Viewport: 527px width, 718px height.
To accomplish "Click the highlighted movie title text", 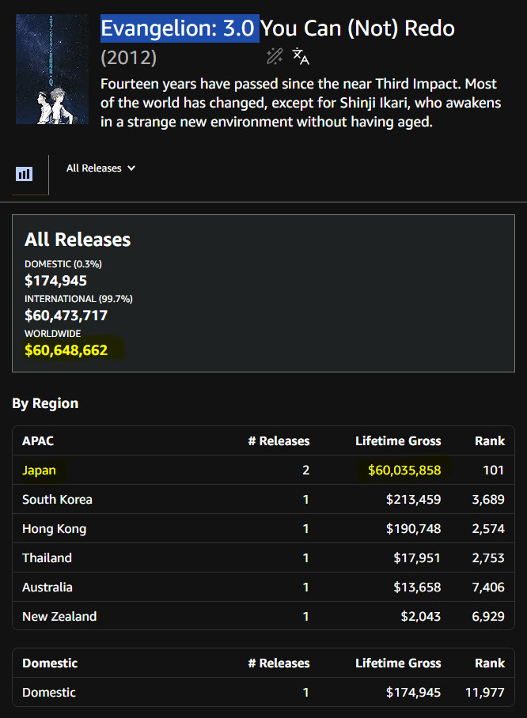I will pos(179,28).
